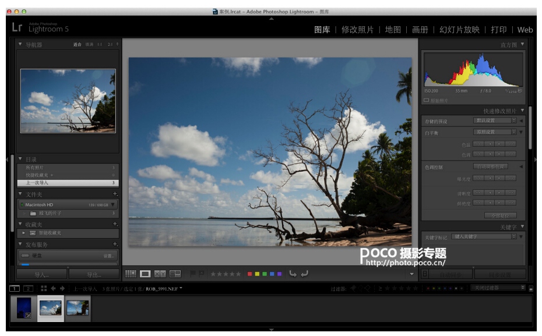Apply red color label
Image resolution: width=542 pixels, height=336 pixels.
[249, 274]
